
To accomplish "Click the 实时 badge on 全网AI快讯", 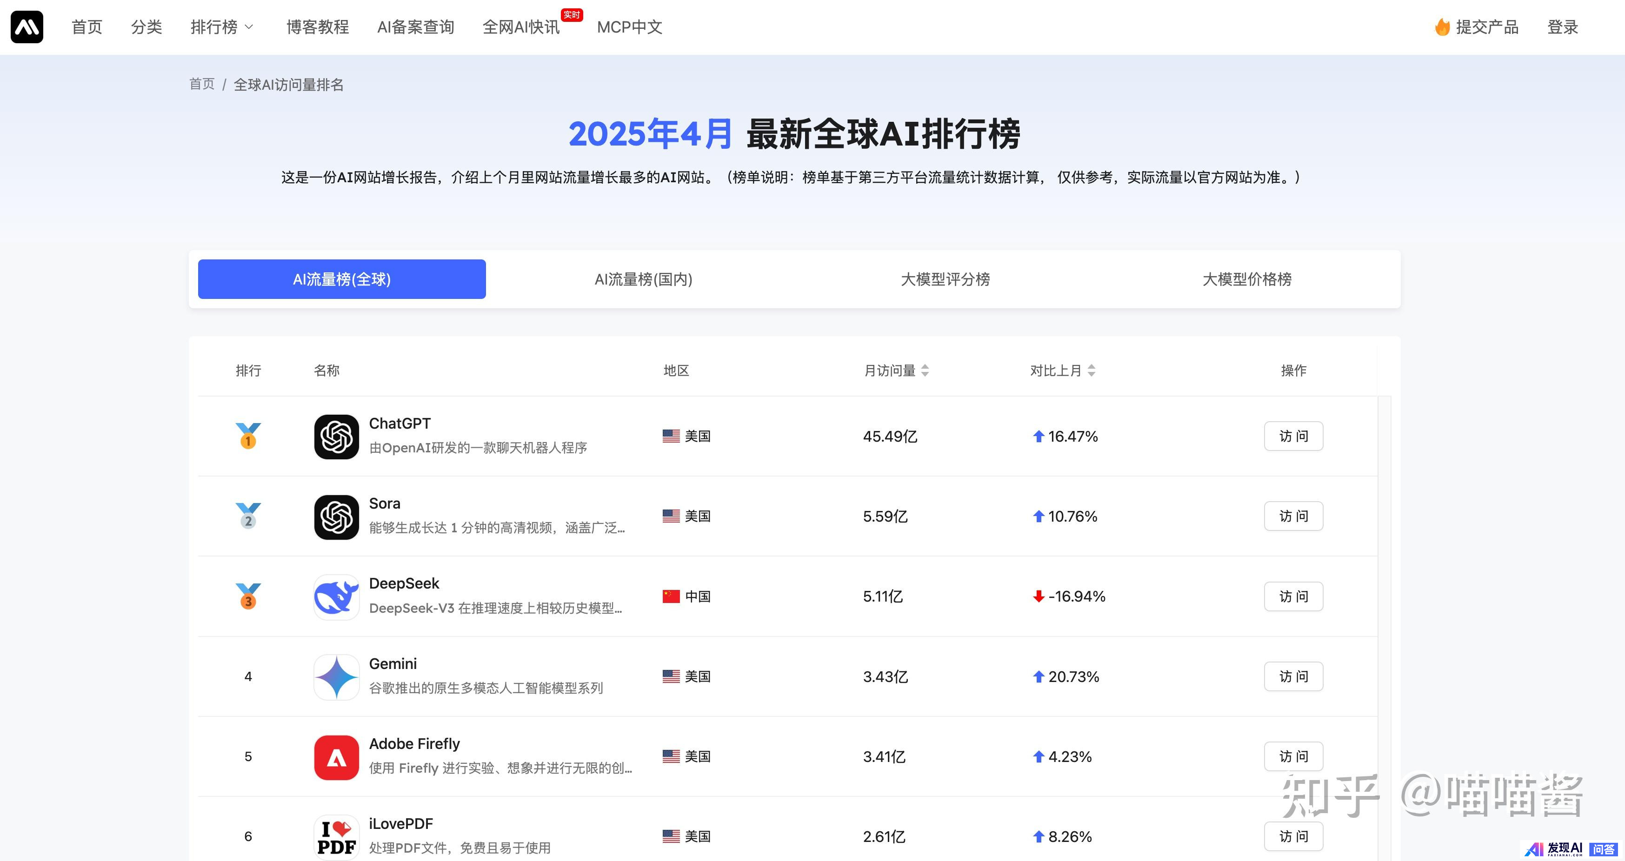I will pos(572,14).
